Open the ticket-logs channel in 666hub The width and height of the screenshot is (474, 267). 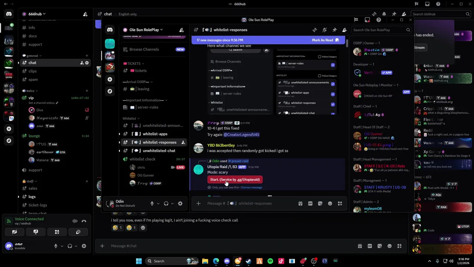click(55, 205)
